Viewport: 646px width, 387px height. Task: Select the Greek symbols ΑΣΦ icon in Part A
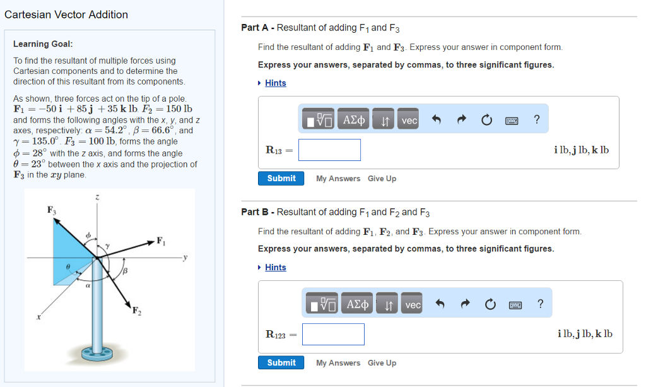coord(353,119)
